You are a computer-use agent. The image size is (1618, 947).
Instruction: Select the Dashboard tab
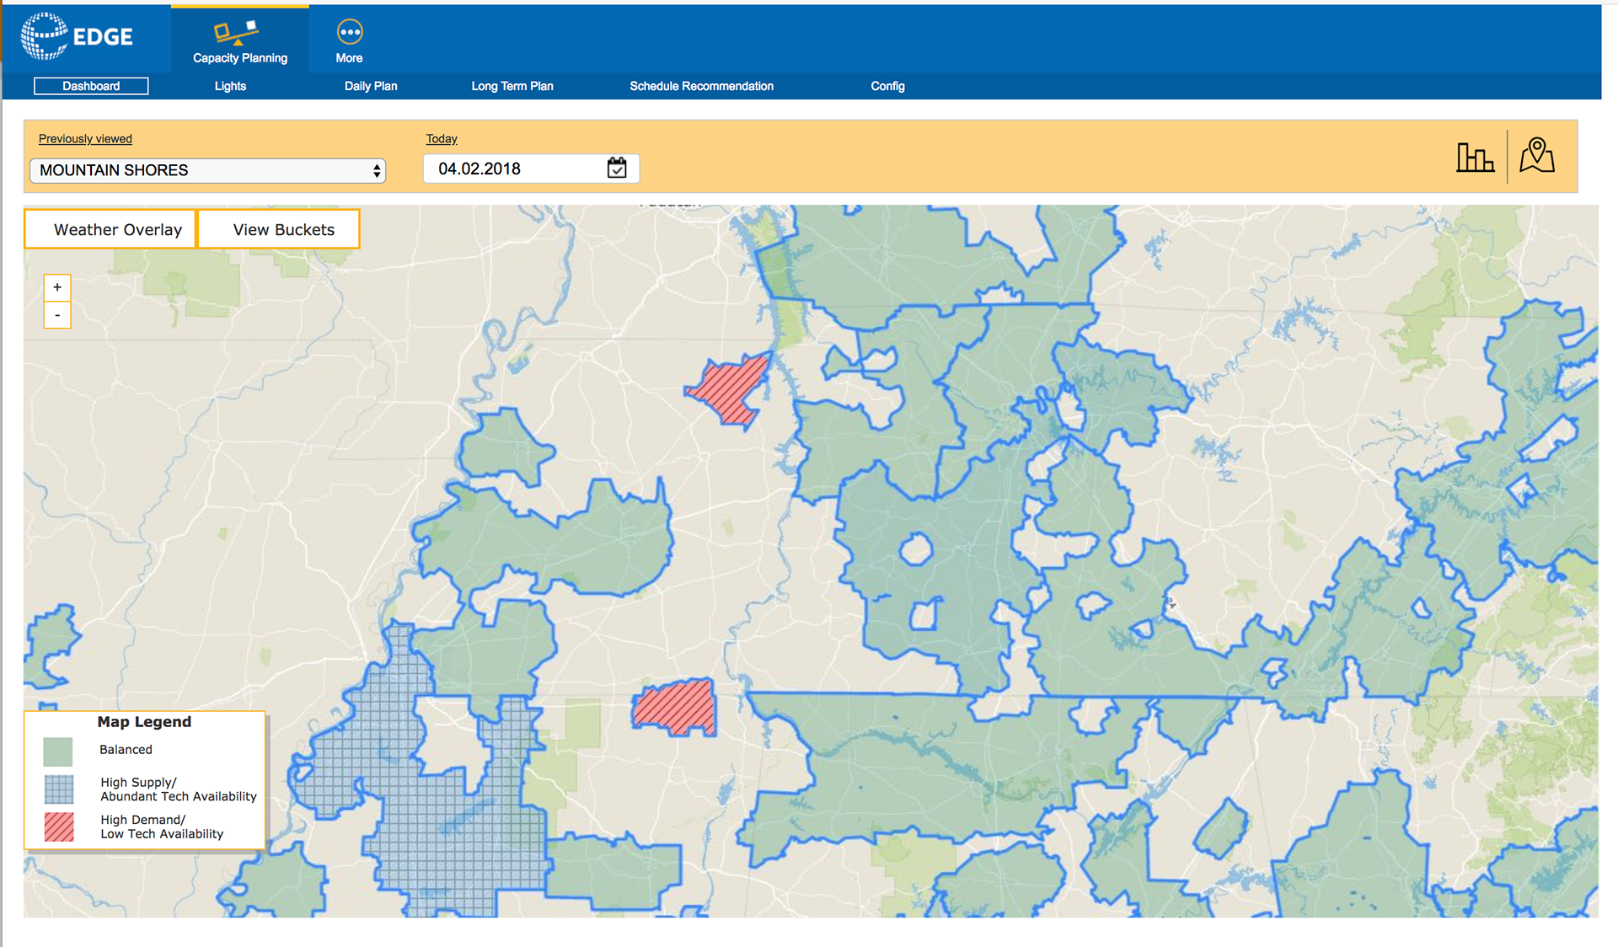tap(91, 86)
